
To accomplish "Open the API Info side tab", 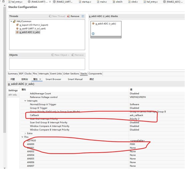I will coord(13,95).
